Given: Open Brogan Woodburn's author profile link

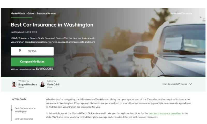Looking at the screenshot, I should (28, 84).
